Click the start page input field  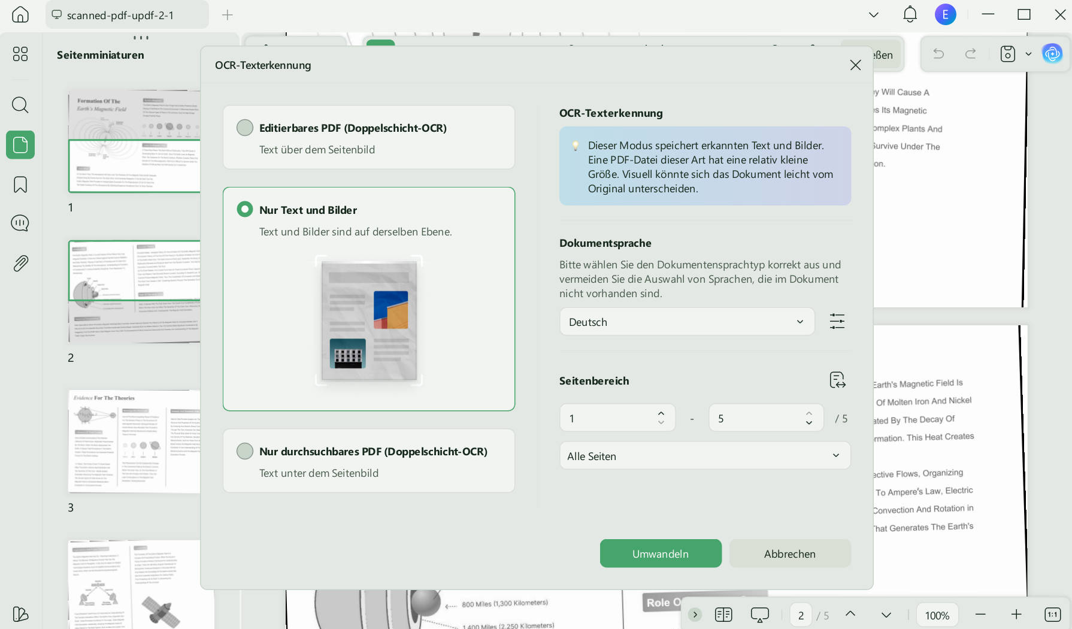617,418
